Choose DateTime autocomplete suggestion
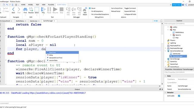This screenshot has width=194, height=109. click(62, 52)
